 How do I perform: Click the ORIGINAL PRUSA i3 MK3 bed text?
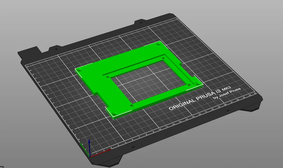(x=200, y=98)
